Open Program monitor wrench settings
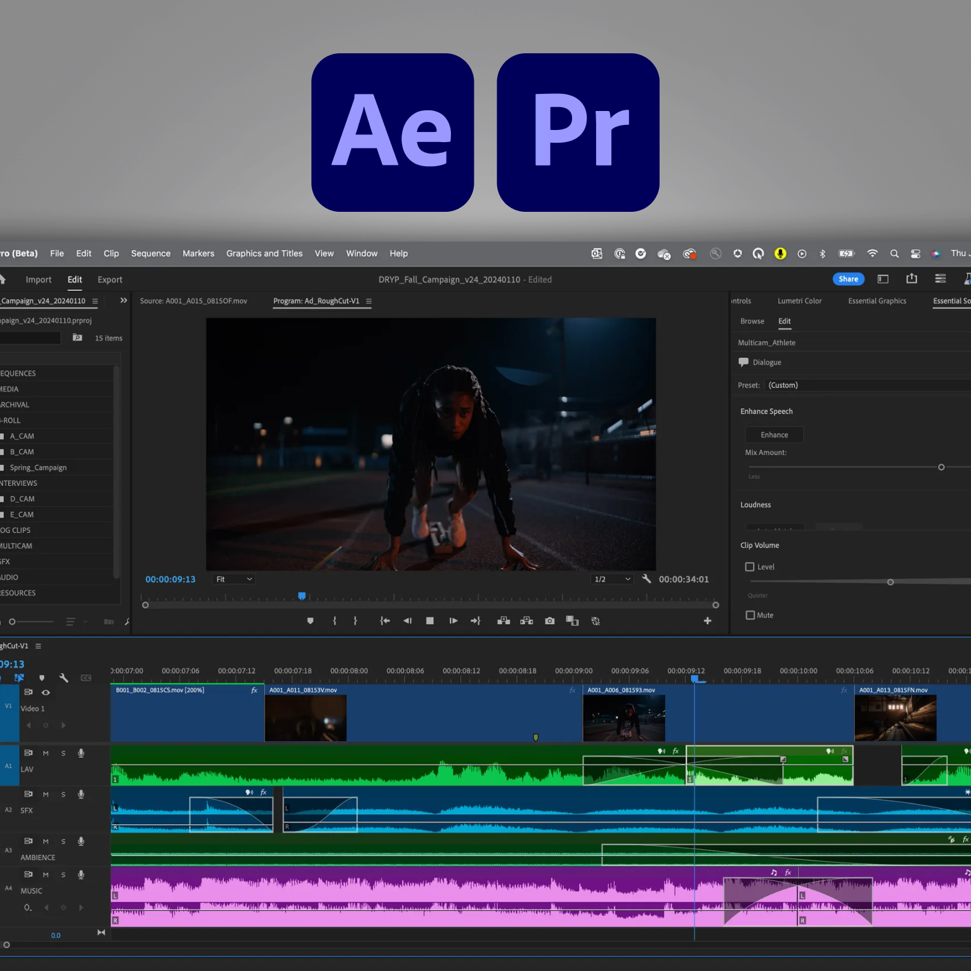 pos(646,578)
